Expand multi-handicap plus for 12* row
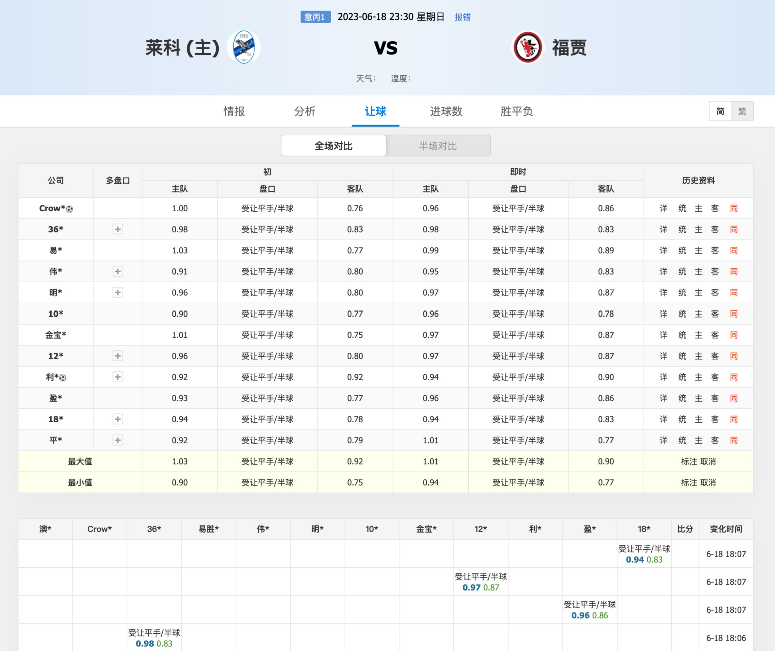This screenshot has width=775, height=651. [x=118, y=356]
